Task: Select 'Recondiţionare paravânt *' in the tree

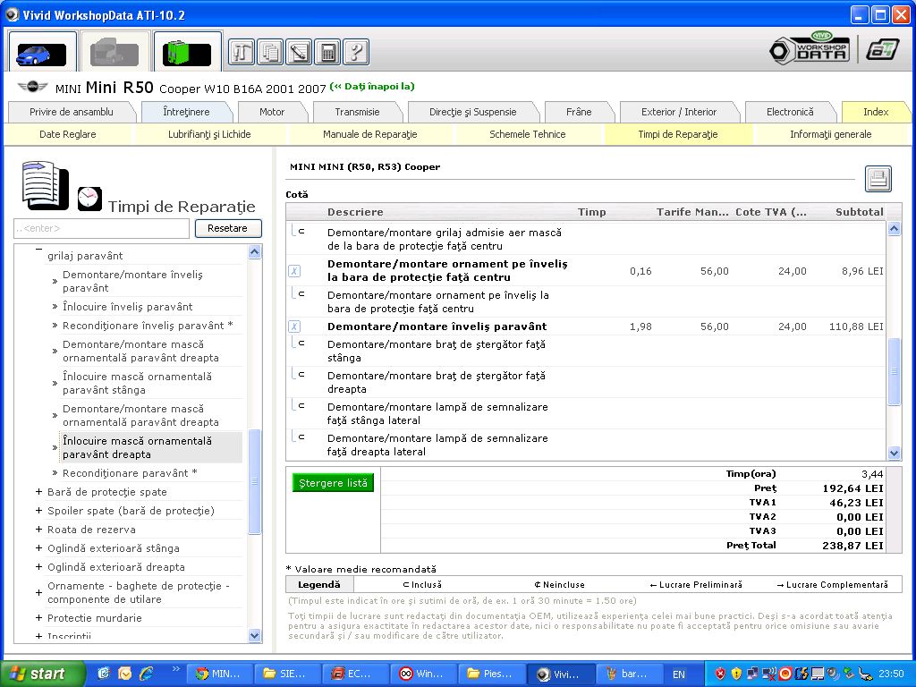Action: 130,473
